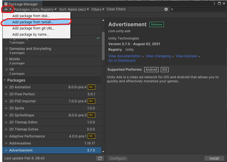Open Sort: Name (asc) dropdown
Image resolution: width=227 pixels, height=162 pixels.
pyautogui.click(x=74, y=10)
